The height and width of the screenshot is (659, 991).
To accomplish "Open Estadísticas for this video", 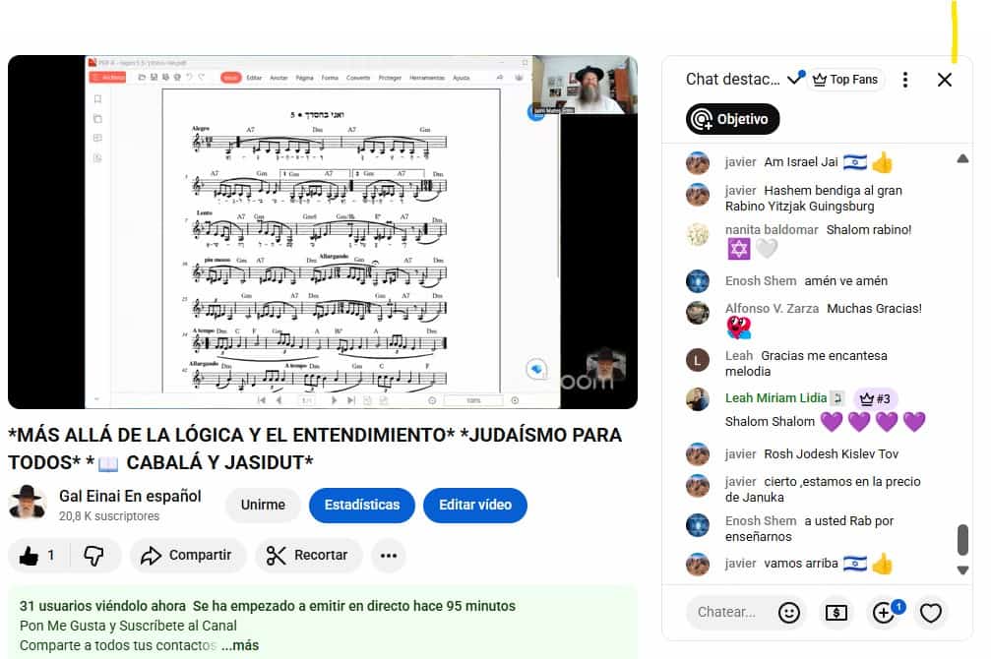I will pos(362,505).
